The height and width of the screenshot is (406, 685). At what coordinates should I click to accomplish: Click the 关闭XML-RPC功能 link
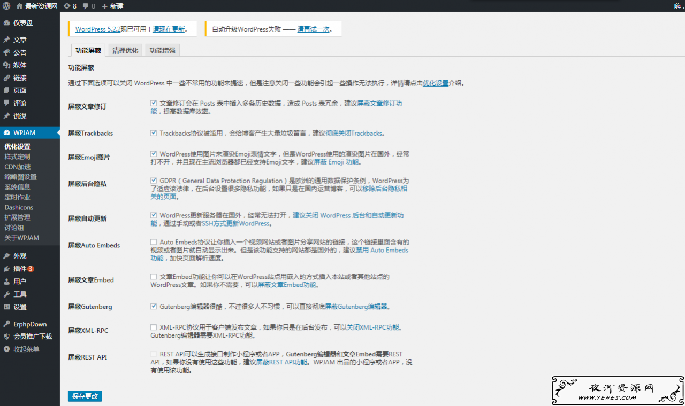[x=373, y=327]
